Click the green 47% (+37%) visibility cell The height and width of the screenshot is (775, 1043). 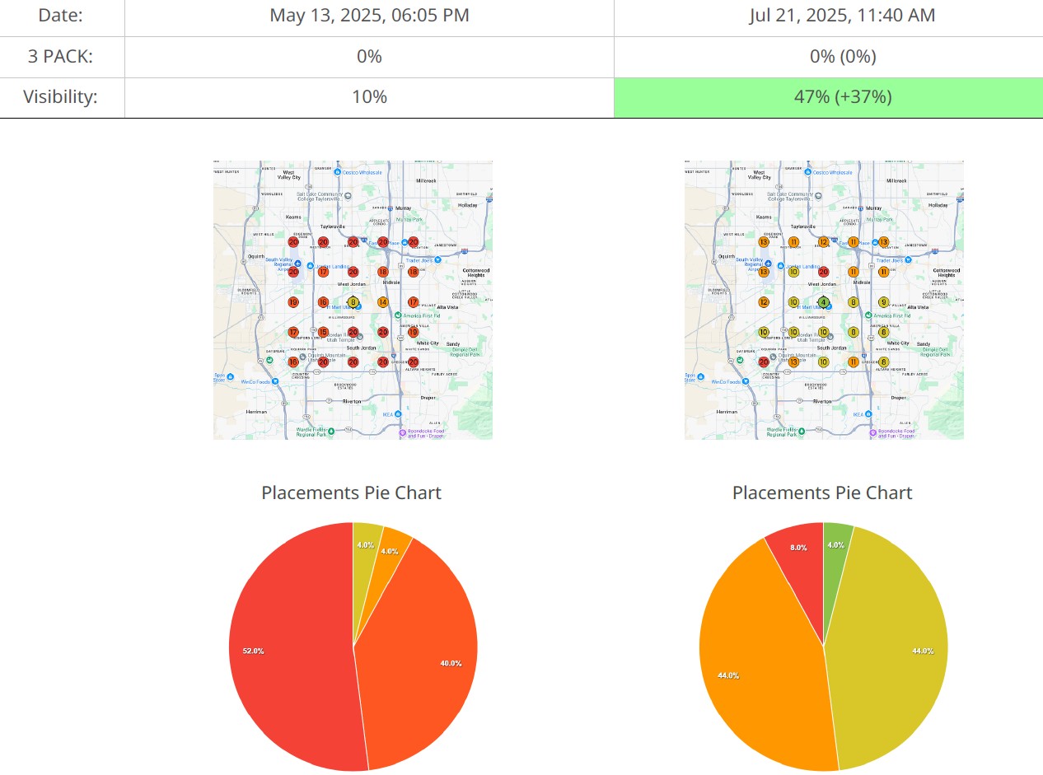coord(828,97)
